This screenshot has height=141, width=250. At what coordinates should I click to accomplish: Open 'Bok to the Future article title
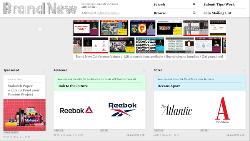point(73,86)
